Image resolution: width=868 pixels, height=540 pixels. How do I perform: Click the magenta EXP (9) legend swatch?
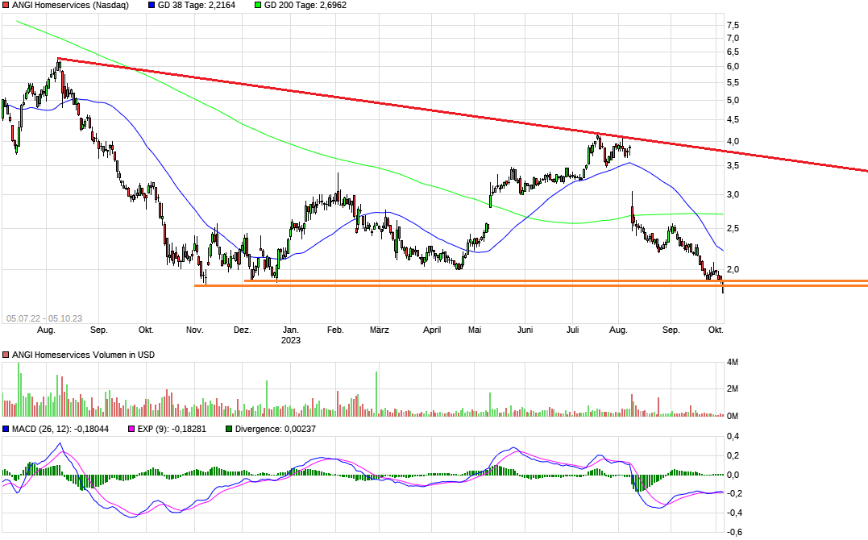(x=131, y=429)
